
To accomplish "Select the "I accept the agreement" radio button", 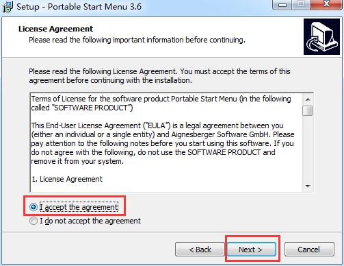I will click(x=34, y=207).
